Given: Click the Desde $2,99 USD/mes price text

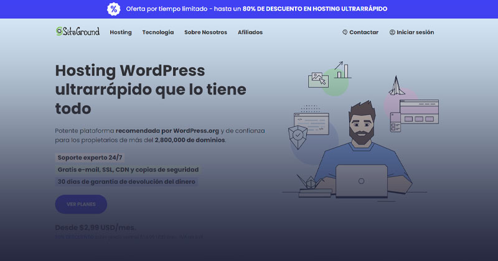Looking at the screenshot, I should 95,227.
